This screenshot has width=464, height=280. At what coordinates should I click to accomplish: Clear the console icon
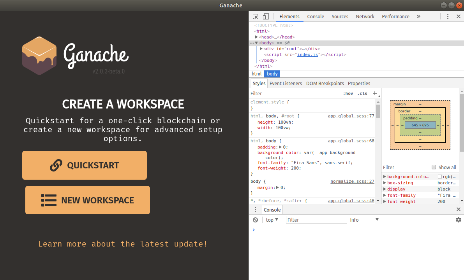[256, 220]
